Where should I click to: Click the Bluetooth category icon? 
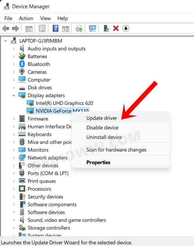(22, 64)
